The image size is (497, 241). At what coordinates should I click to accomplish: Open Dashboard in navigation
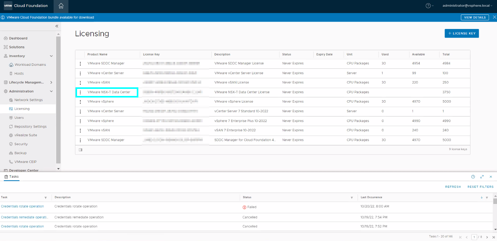pos(18,38)
